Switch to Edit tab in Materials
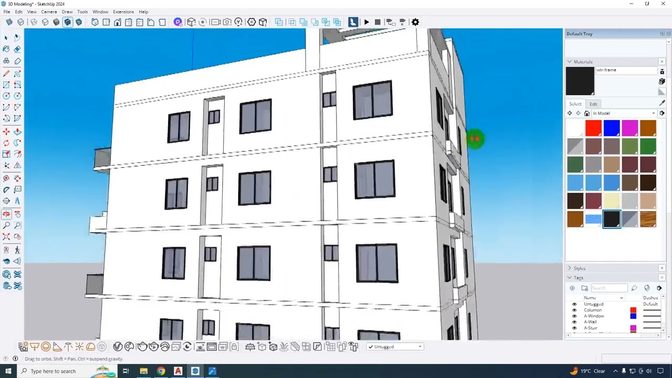The width and height of the screenshot is (672, 378). (593, 104)
